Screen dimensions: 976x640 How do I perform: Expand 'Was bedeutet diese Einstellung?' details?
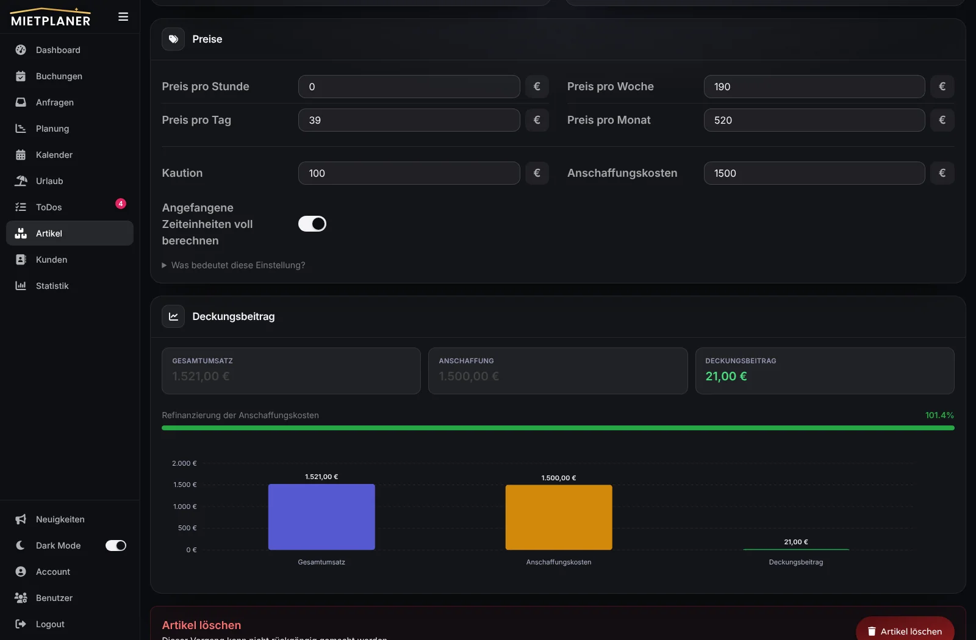pyautogui.click(x=234, y=265)
